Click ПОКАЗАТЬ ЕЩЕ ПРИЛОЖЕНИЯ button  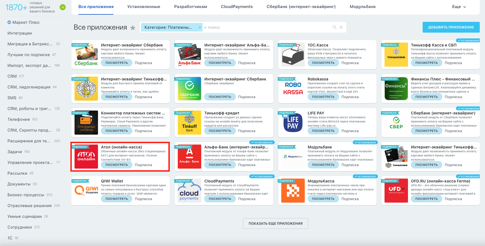click(x=275, y=223)
